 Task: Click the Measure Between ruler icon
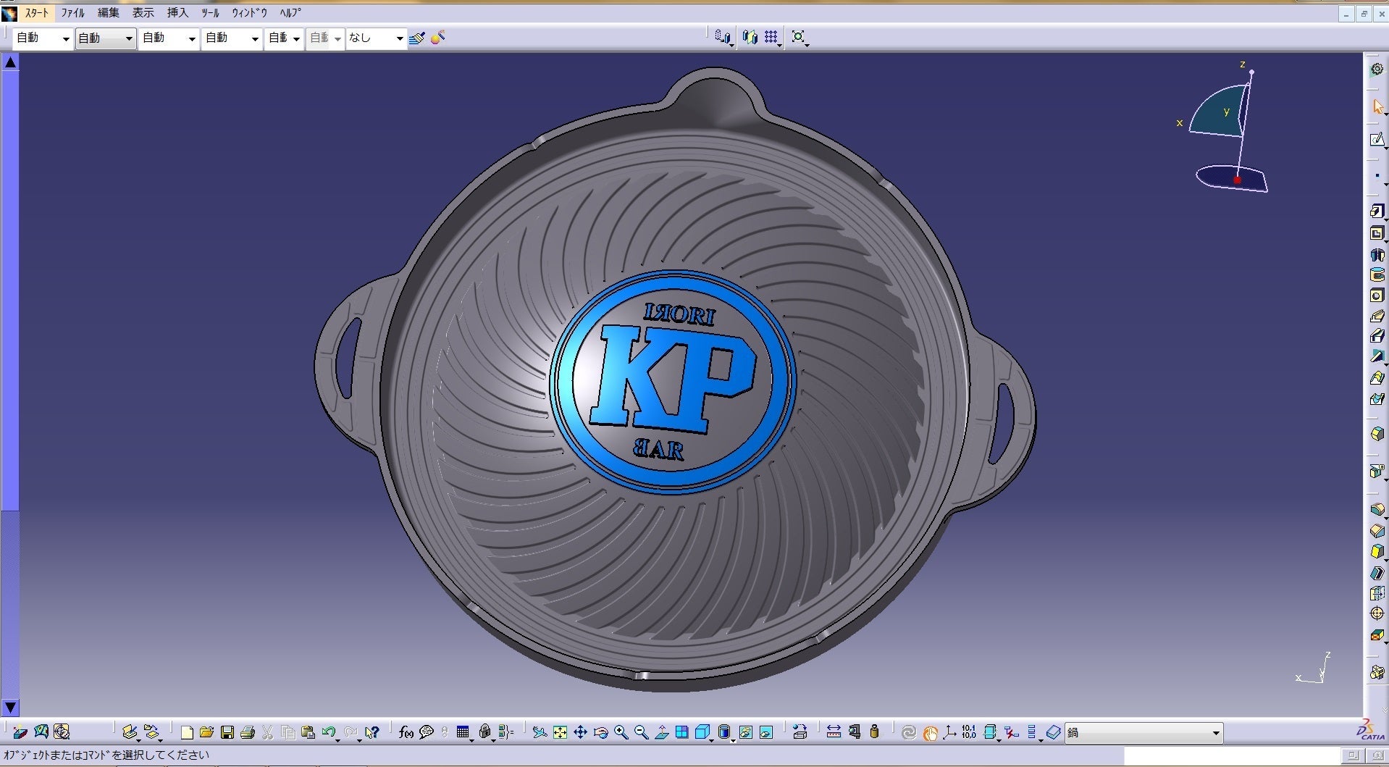(x=834, y=732)
